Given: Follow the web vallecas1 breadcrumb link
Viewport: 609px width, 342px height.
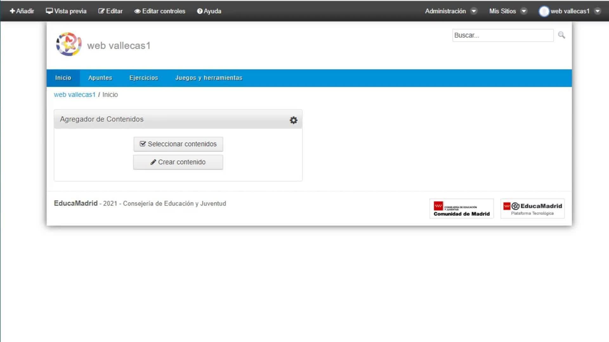Looking at the screenshot, I should [x=75, y=95].
